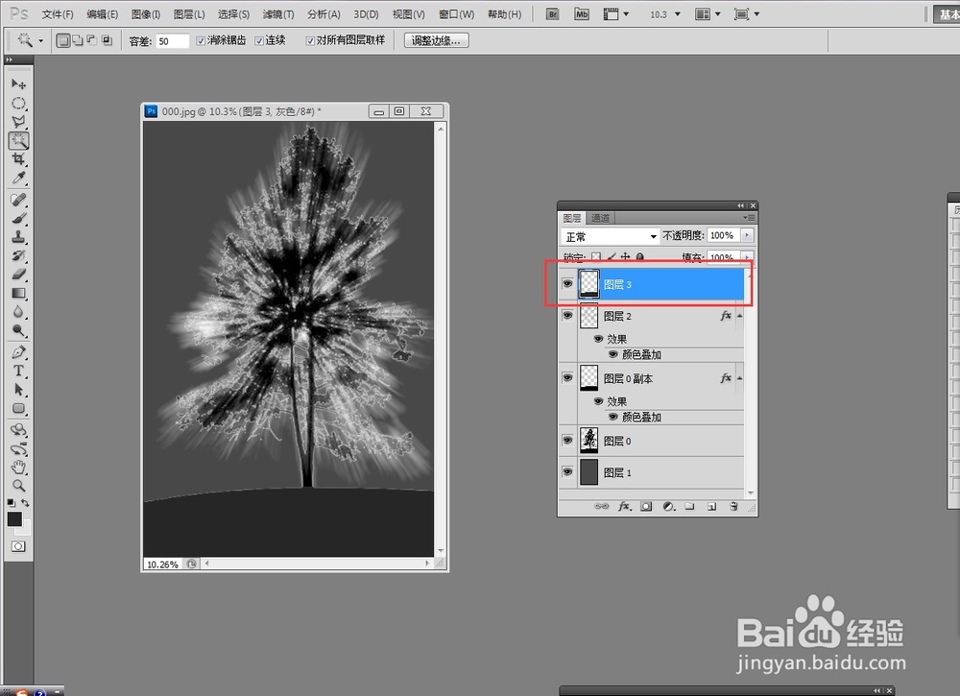
Task: Select the Blur tool
Action: (x=18, y=312)
